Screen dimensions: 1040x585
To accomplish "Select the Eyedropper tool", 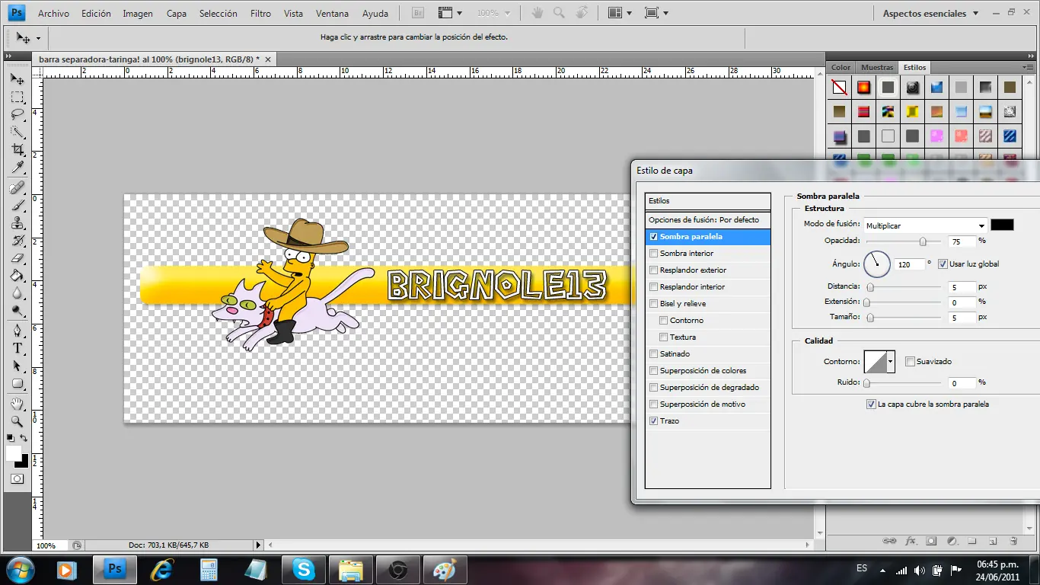I will click(x=18, y=168).
